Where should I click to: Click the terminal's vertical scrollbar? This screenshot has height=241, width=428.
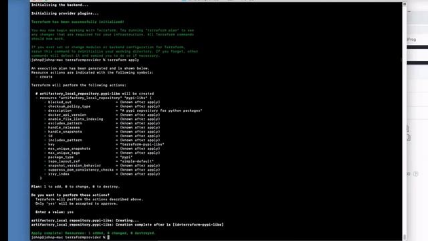coord(405,121)
